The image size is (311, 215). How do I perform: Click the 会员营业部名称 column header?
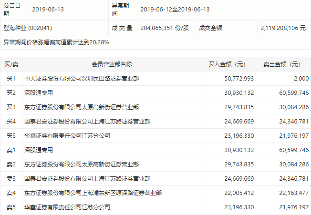click(x=112, y=64)
